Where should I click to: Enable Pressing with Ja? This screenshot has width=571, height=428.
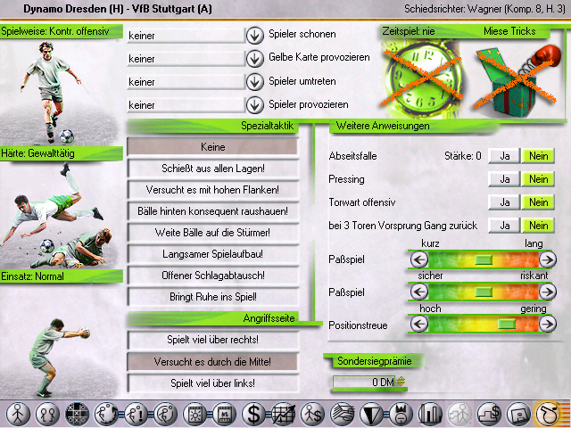coord(504,179)
